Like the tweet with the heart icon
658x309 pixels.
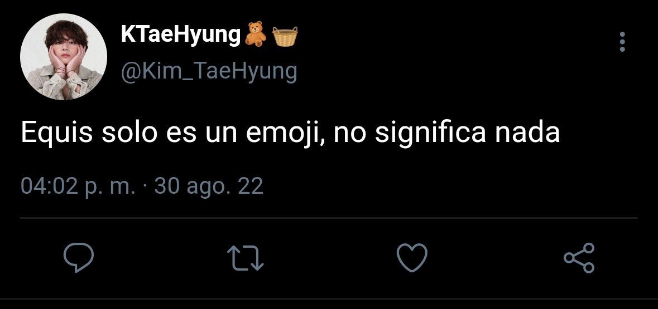(412, 257)
